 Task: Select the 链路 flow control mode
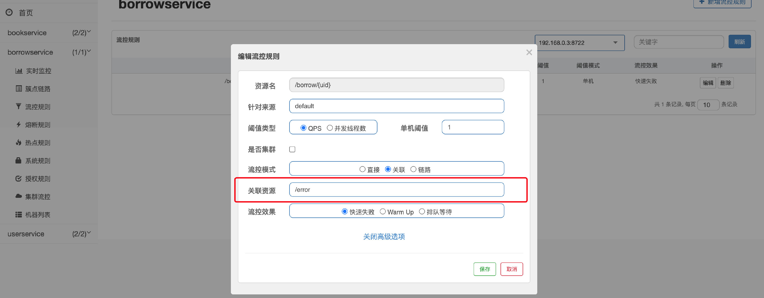coord(413,170)
